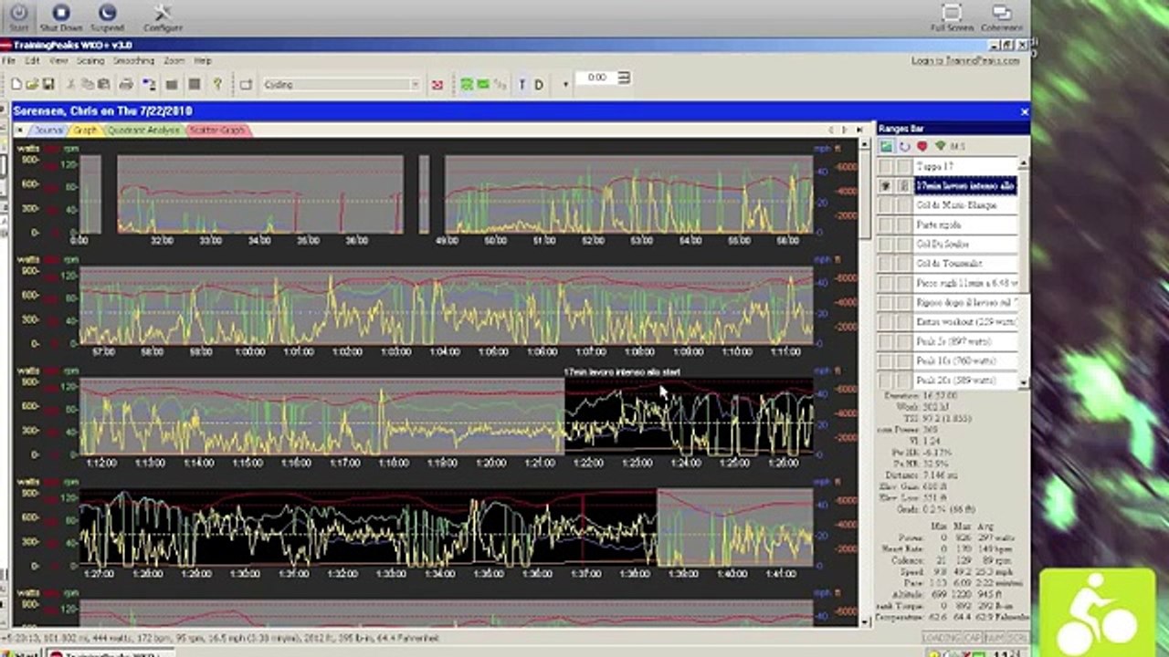Click the New file toolbar icon

(x=16, y=85)
